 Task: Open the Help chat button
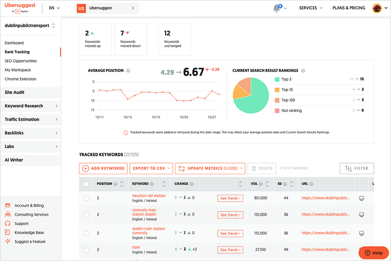click(x=374, y=253)
